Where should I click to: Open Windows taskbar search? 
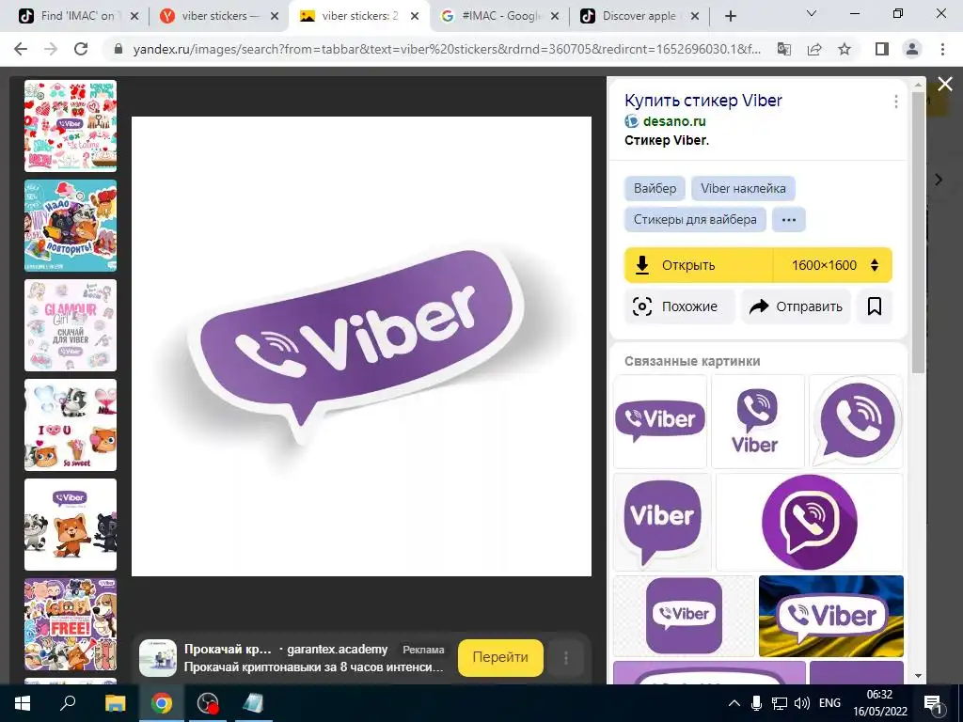[68, 703]
